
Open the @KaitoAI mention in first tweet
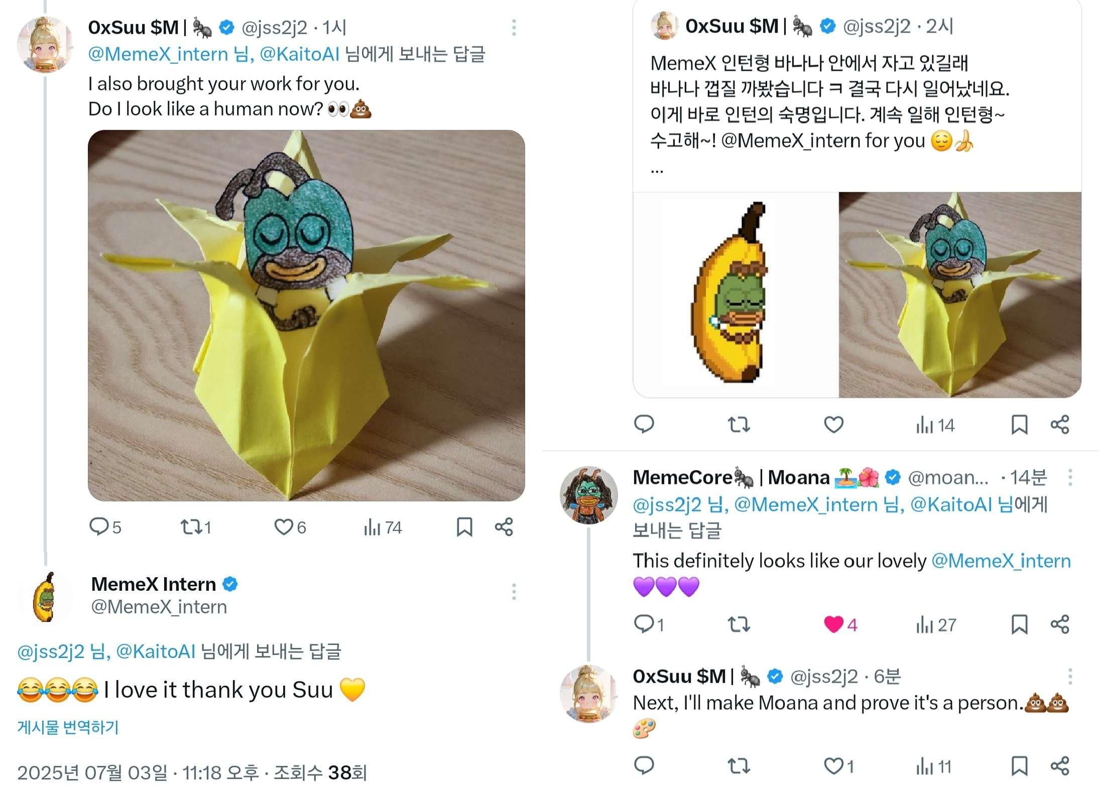point(300,54)
